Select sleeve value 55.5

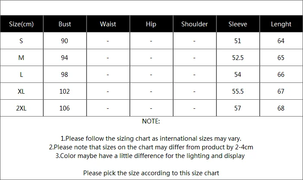point(238,92)
